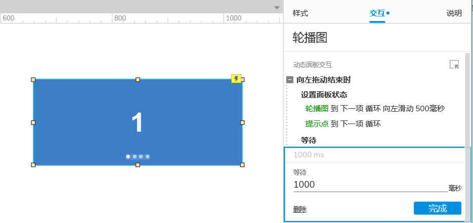The width and height of the screenshot is (473, 223).
Task: Select the 向左拖动结束时 event label
Action: (x=323, y=80)
